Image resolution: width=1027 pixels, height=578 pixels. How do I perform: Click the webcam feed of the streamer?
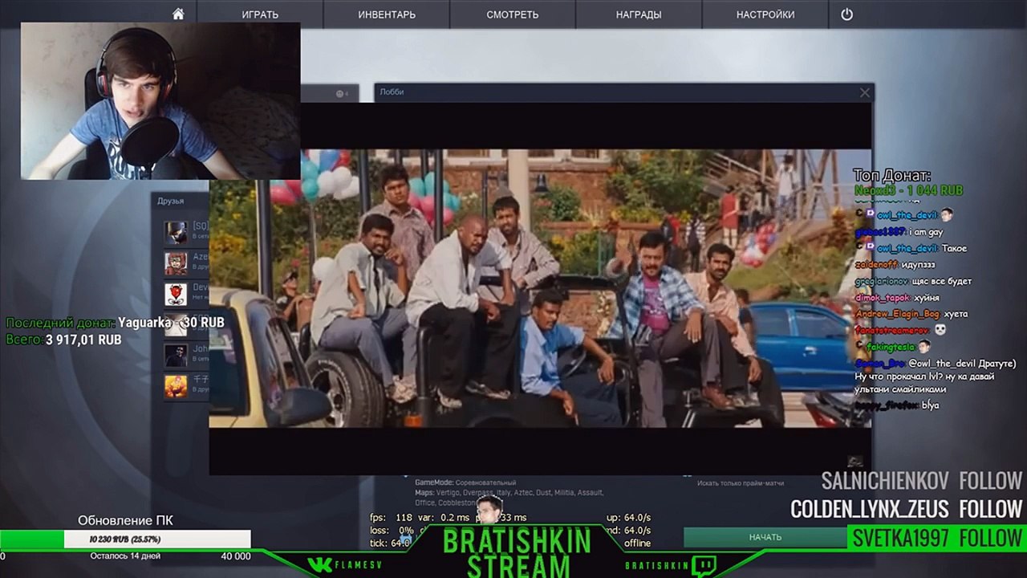coord(160,101)
